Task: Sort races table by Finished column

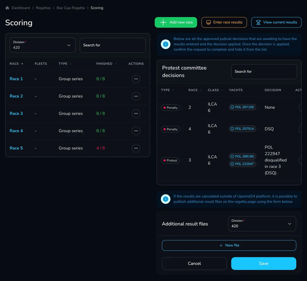Action: point(107,64)
